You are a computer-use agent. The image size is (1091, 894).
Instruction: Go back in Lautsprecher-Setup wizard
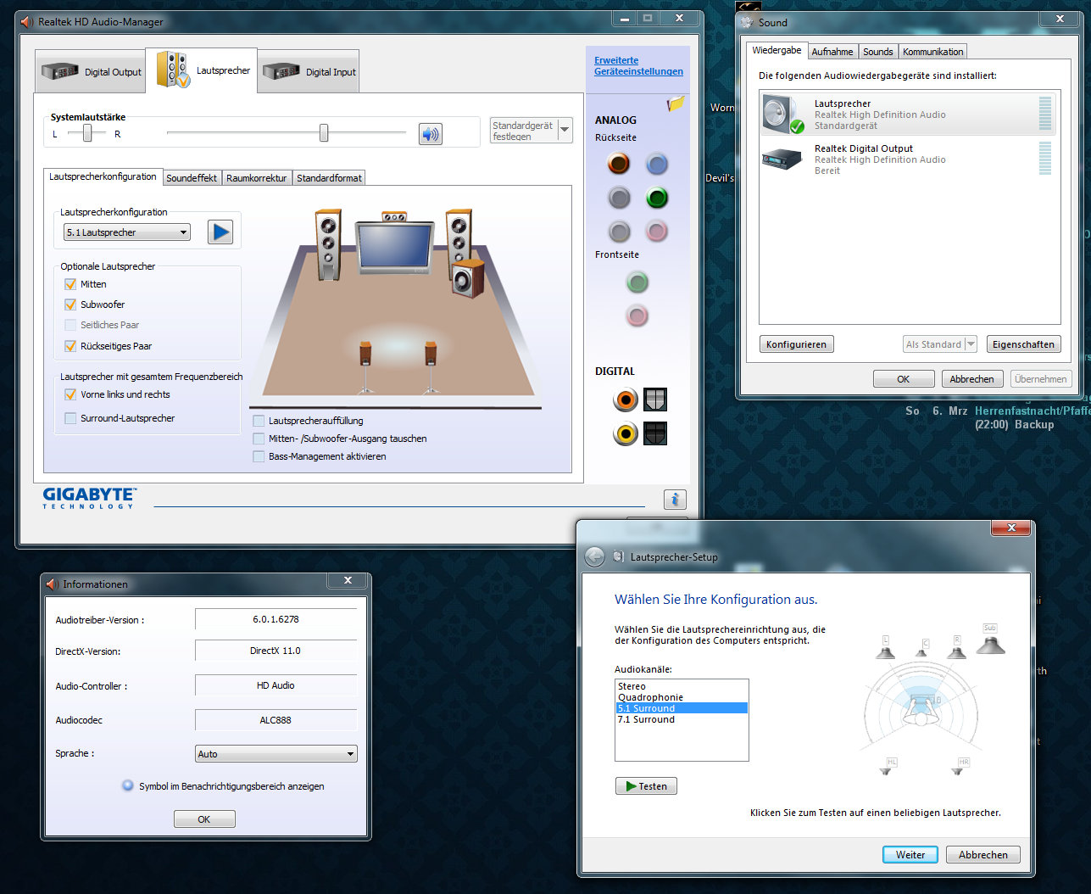[x=595, y=556]
